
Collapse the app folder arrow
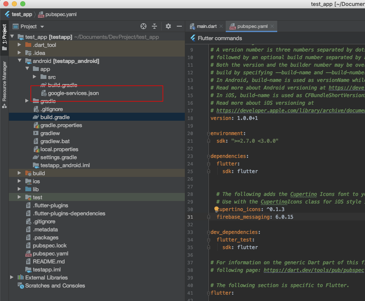click(27, 69)
